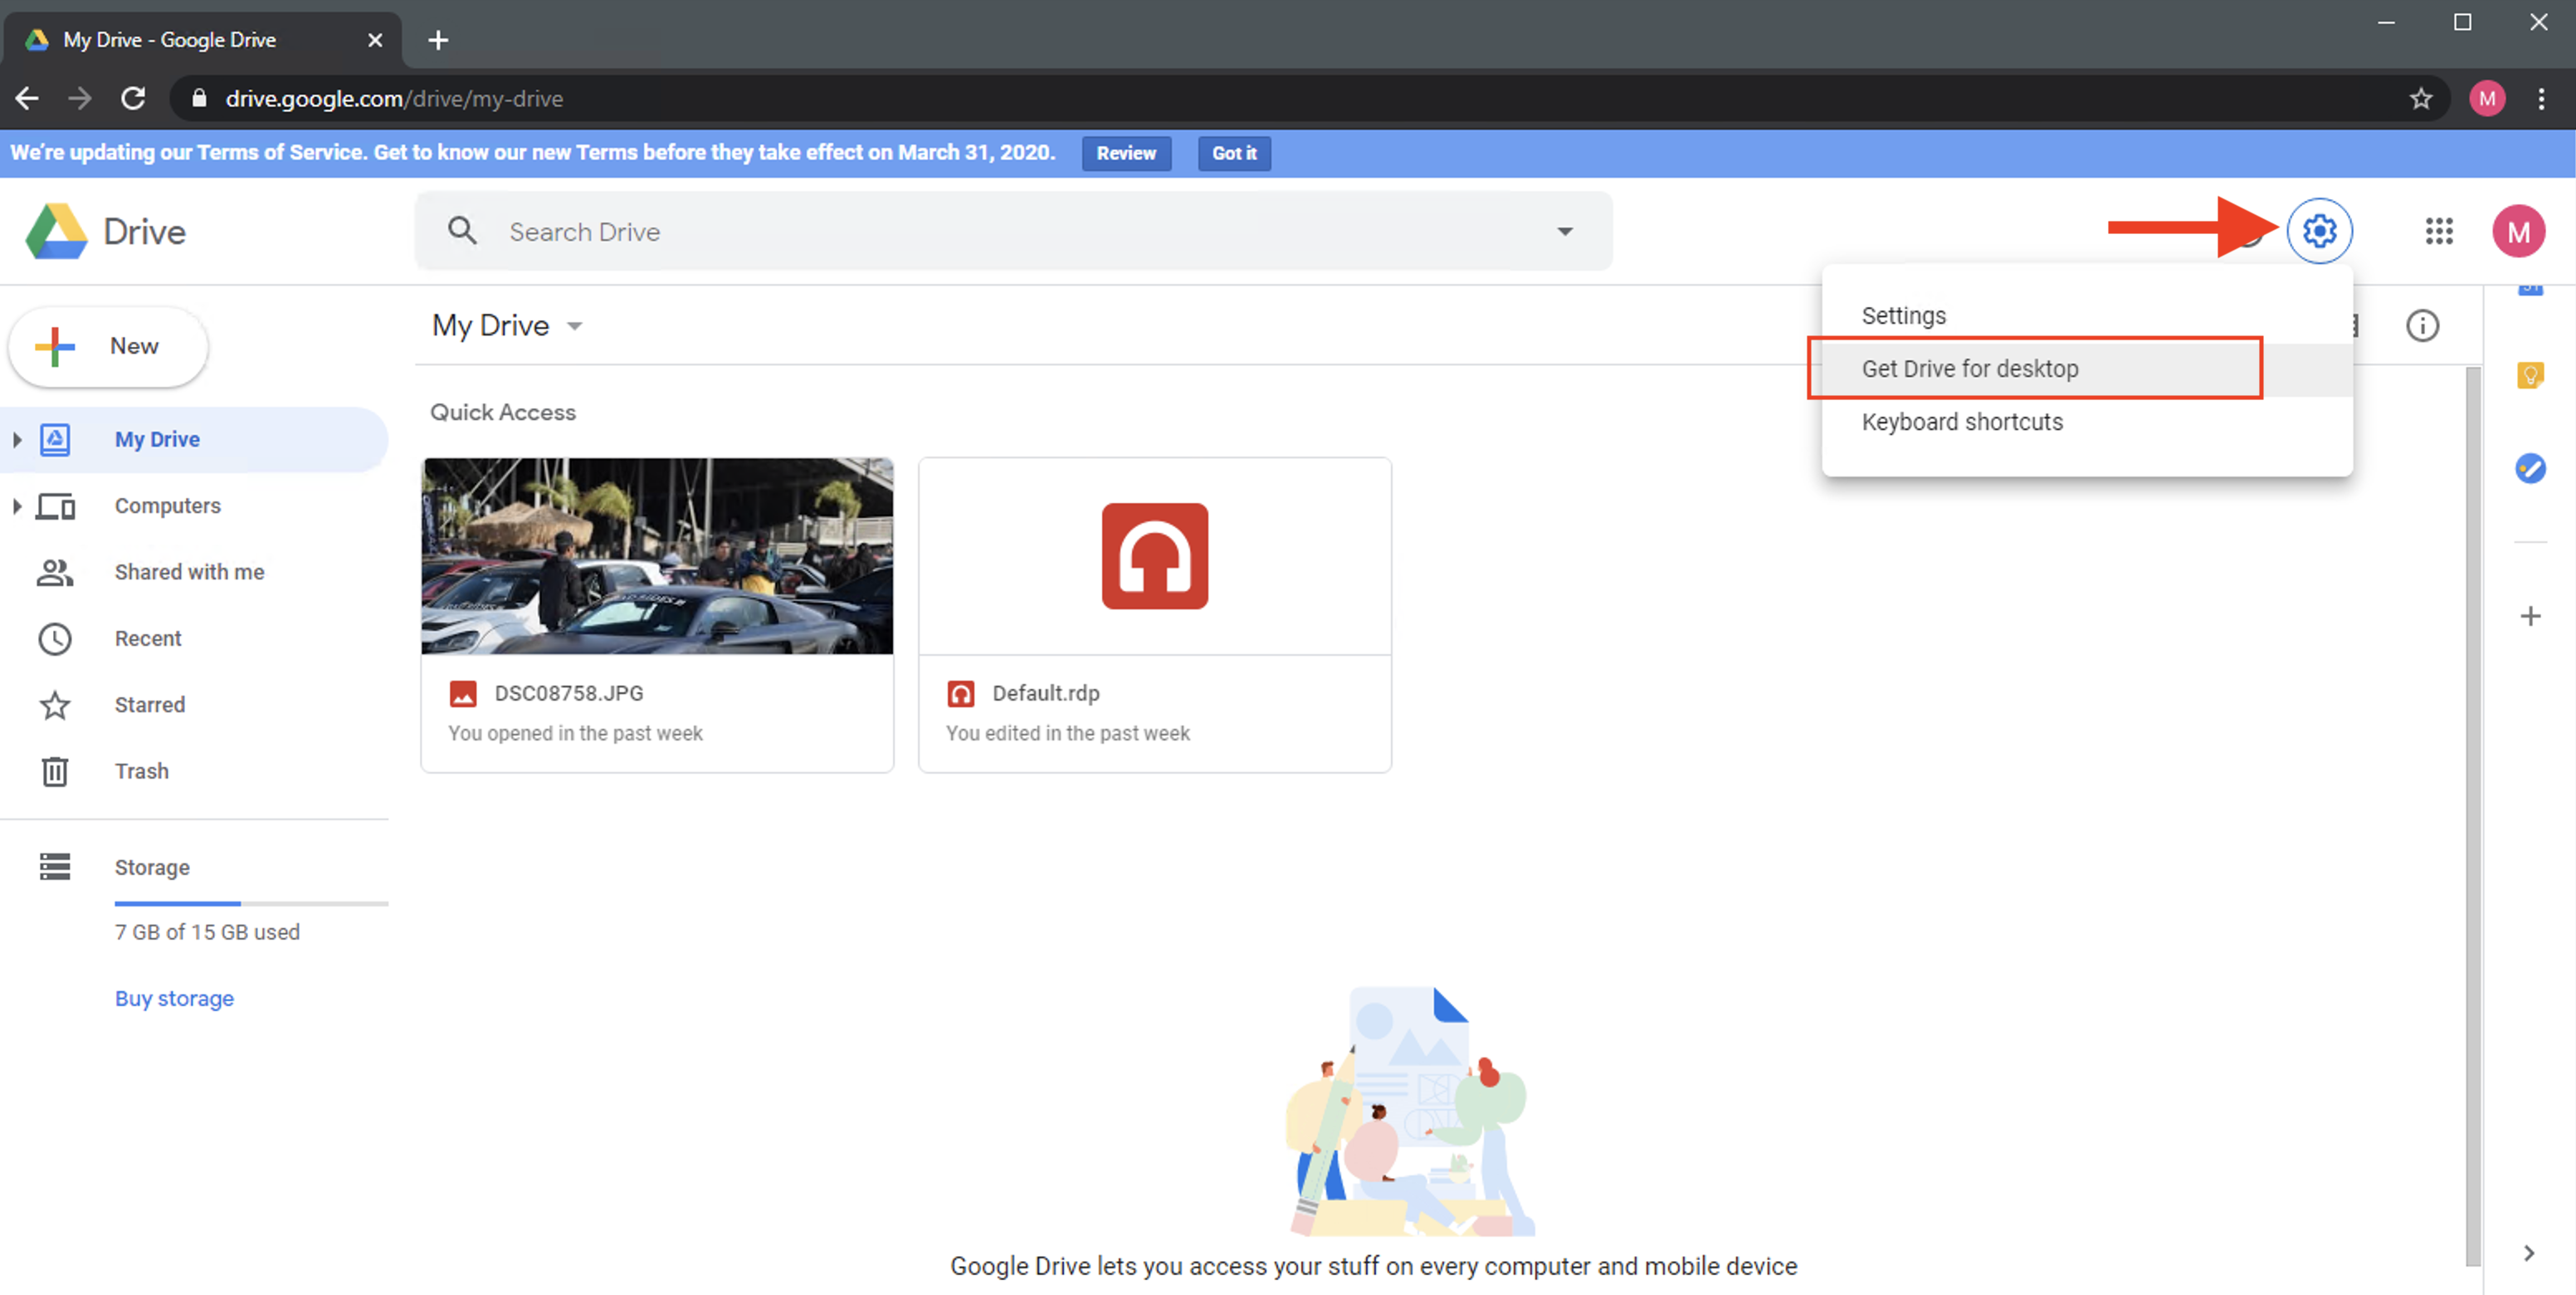Select My Drive in sidebar
The image size is (2576, 1295).
(x=194, y=439)
